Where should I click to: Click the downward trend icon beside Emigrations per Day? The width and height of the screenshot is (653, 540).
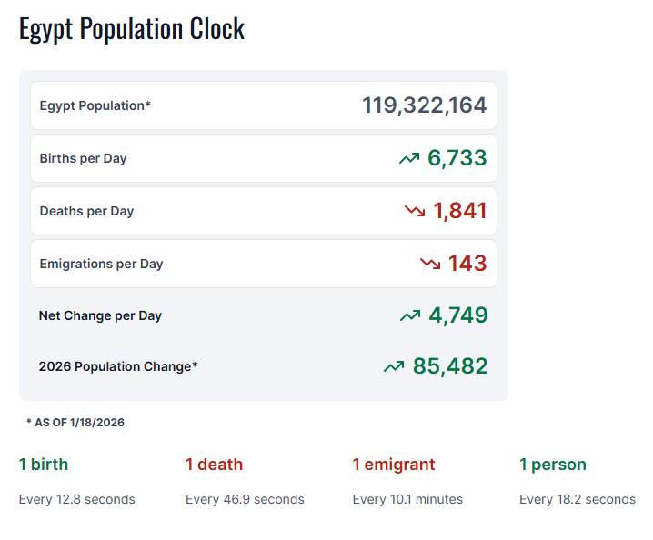[x=430, y=265]
